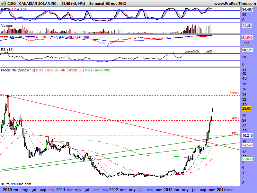
Task: Select the MM (Simple 26) legend entry
Action: pos(48,70)
